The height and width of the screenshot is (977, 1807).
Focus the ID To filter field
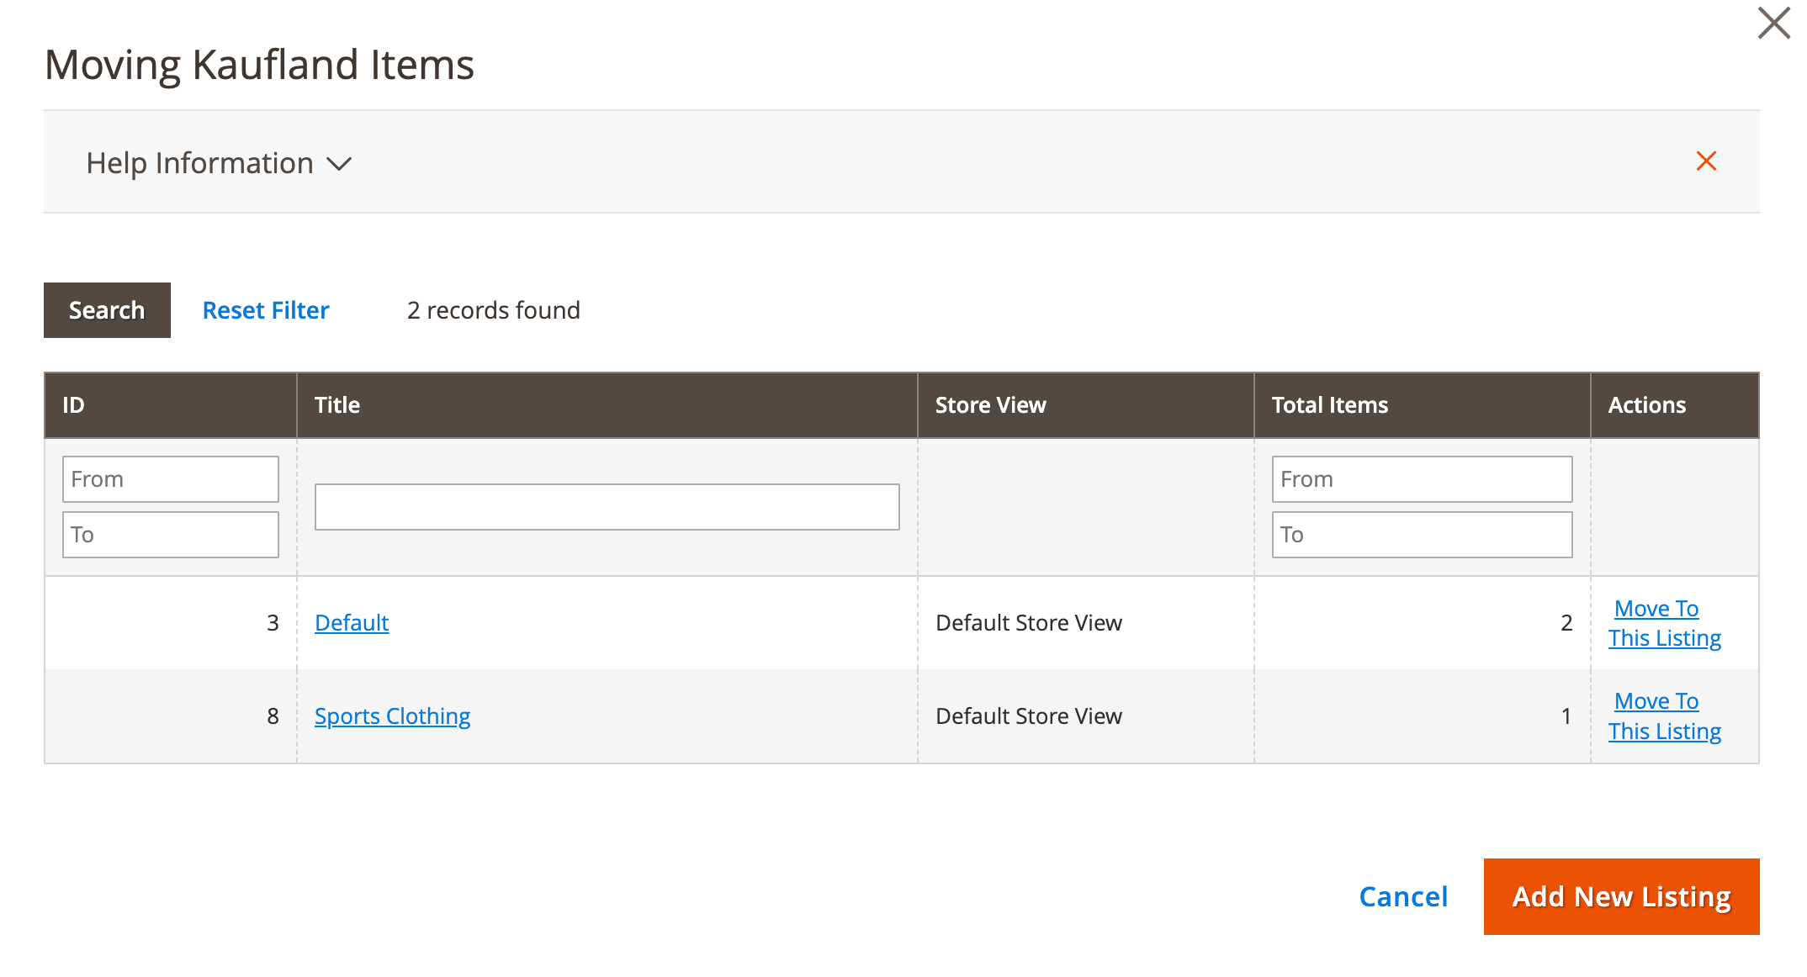[170, 535]
